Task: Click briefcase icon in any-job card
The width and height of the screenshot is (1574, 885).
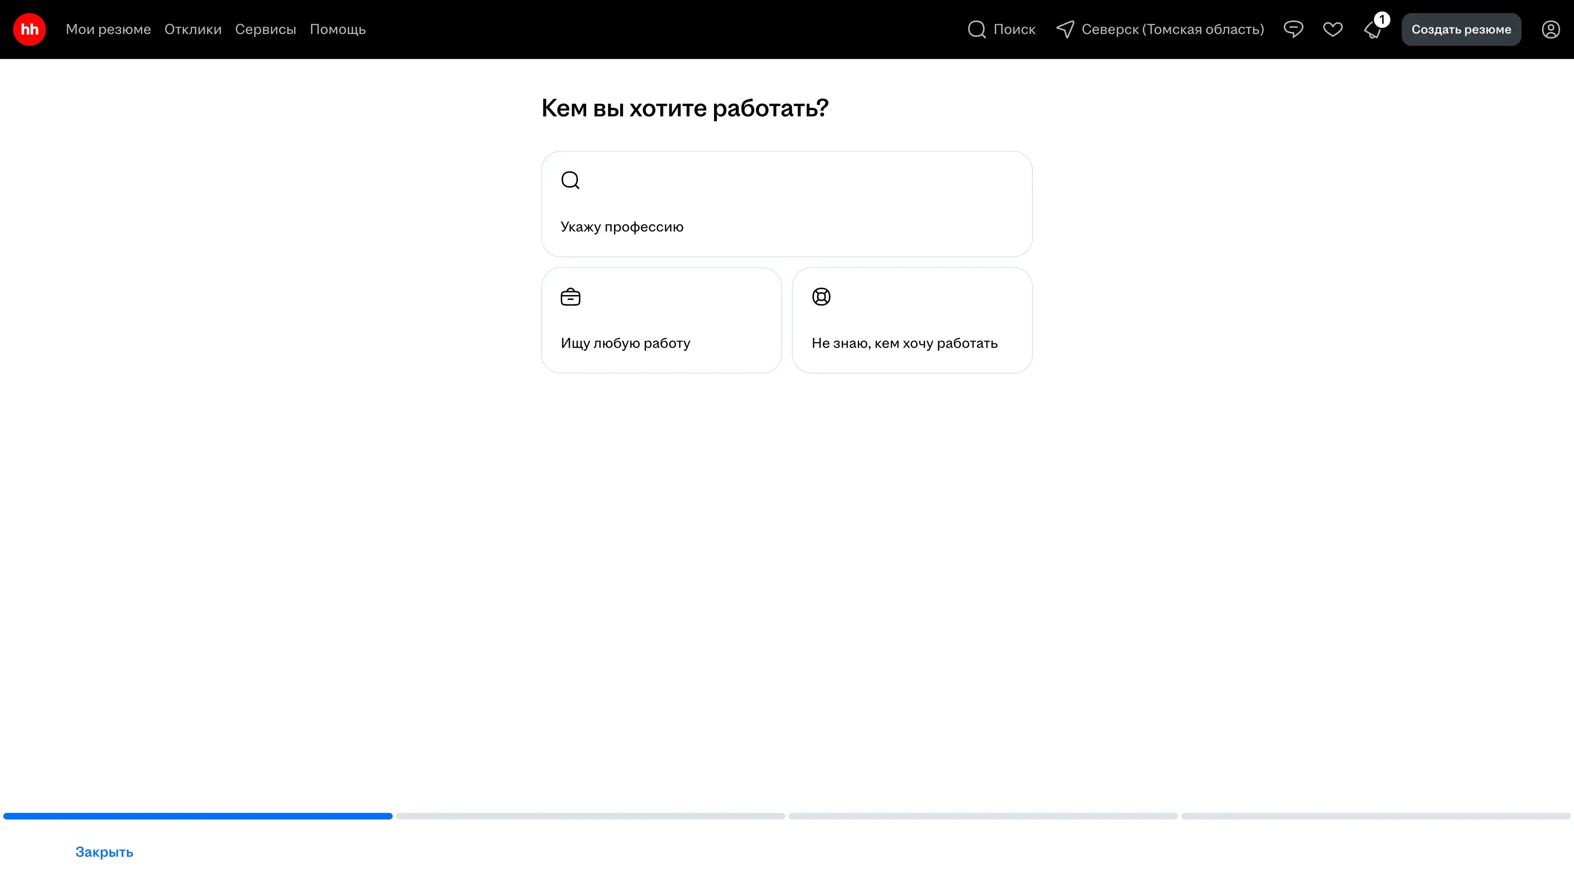Action: [x=570, y=297]
